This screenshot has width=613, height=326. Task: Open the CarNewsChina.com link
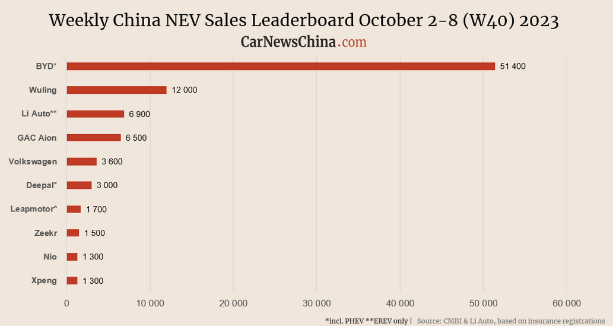tap(303, 42)
